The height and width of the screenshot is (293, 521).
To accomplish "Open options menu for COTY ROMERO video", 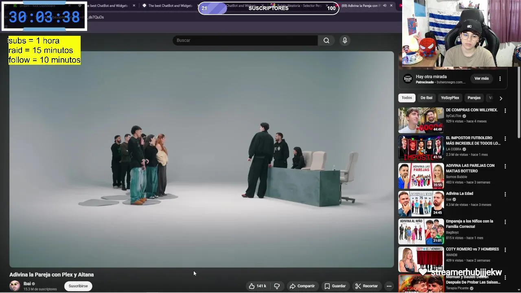I will (505, 250).
